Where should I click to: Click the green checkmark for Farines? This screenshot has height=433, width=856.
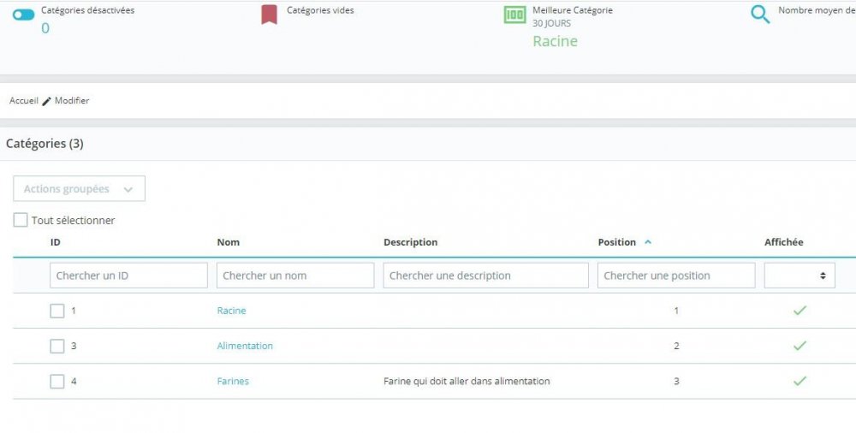[x=800, y=381]
